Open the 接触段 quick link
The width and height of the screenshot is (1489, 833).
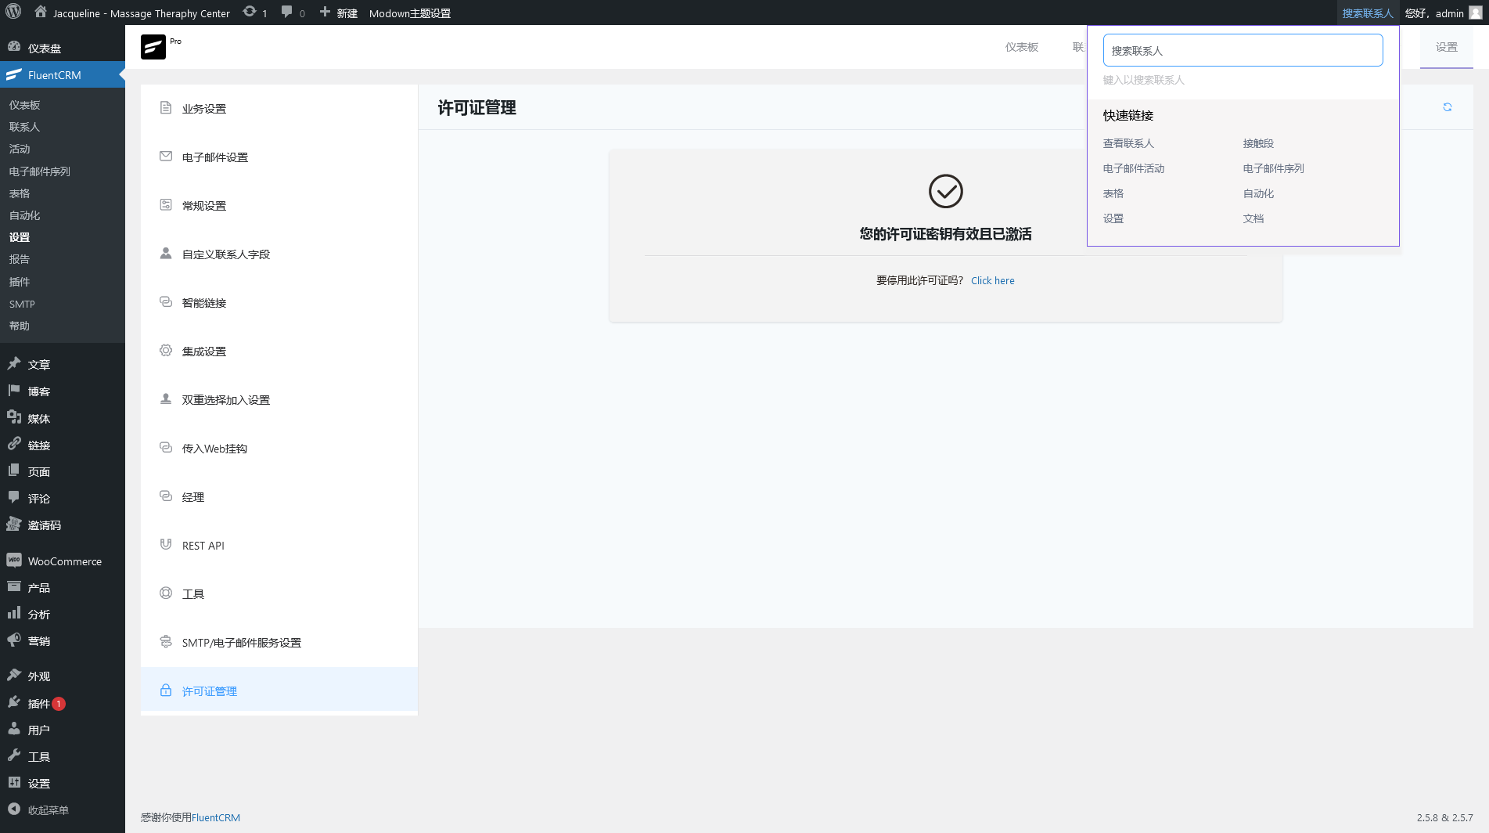[x=1258, y=143]
